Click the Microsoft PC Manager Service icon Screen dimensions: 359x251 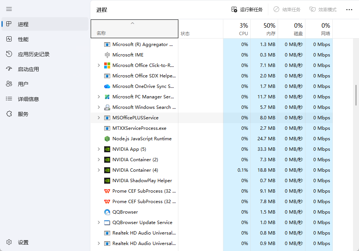click(x=107, y=97)
